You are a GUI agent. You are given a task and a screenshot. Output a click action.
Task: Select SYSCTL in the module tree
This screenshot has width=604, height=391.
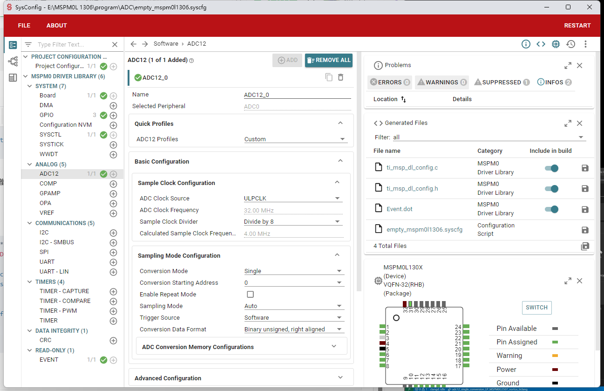tap(50, 135)
